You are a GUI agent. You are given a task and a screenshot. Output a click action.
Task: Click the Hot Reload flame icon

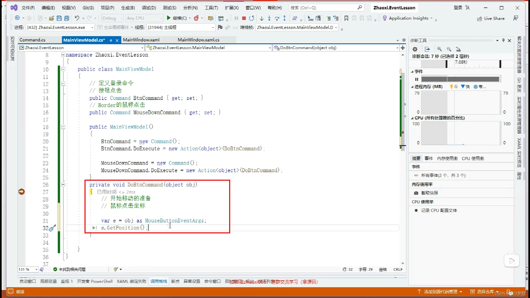[196, 18]
